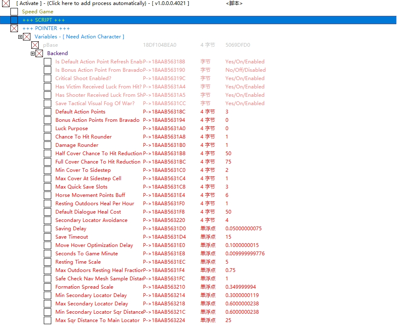Toggle the Activate script checkbox

coord(6,3)
